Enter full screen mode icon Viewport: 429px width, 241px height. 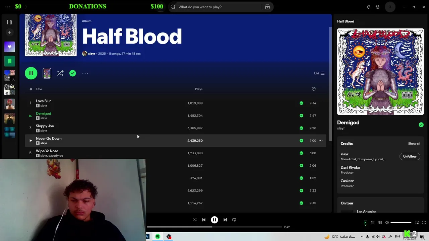click(x=424, y=223)
